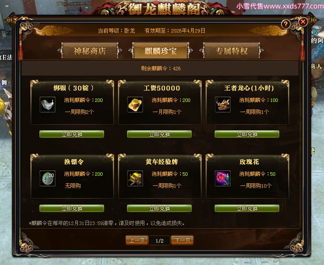Viewport: 324px width, 265px height.
Task: Redeem 工资50000 with 立即兑换 button
Action: coord(159,134)
